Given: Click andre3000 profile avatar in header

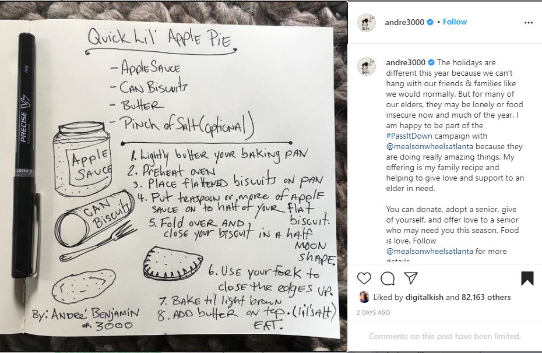Looking at the screenshot, I should tap(367, 23).
